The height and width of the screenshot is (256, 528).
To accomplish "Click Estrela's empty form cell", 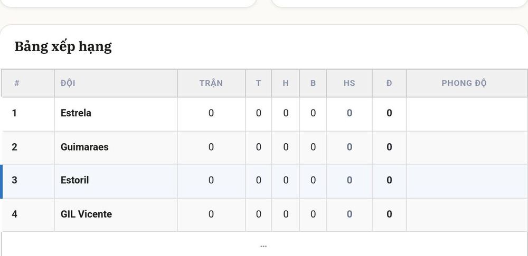I will [467, 114].
